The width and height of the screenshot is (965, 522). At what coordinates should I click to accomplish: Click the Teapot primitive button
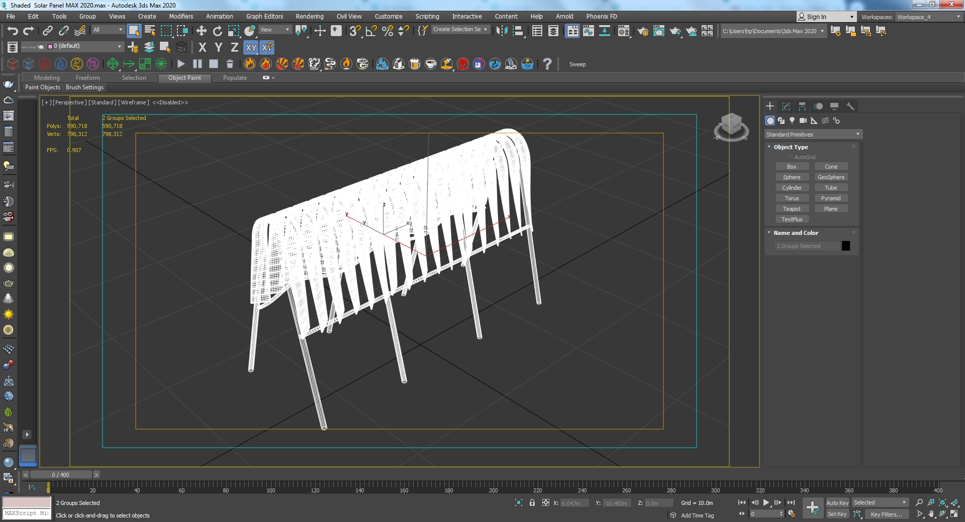point(792,209)
